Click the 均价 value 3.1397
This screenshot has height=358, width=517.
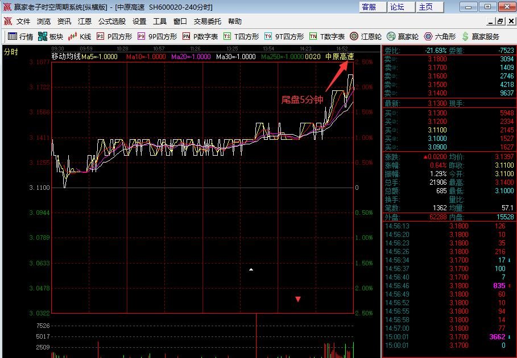[x=504, y=157]
